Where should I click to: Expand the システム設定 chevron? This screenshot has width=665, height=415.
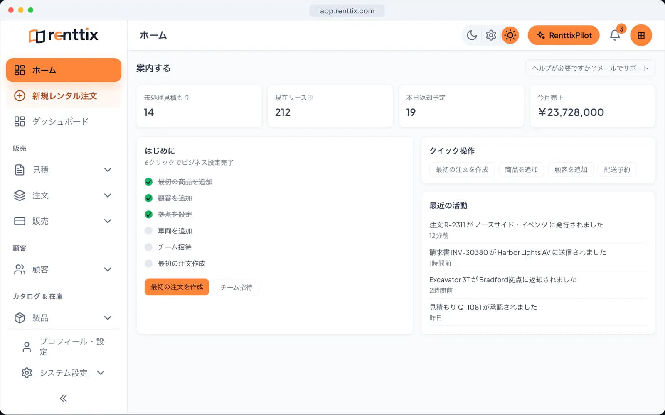101,373
